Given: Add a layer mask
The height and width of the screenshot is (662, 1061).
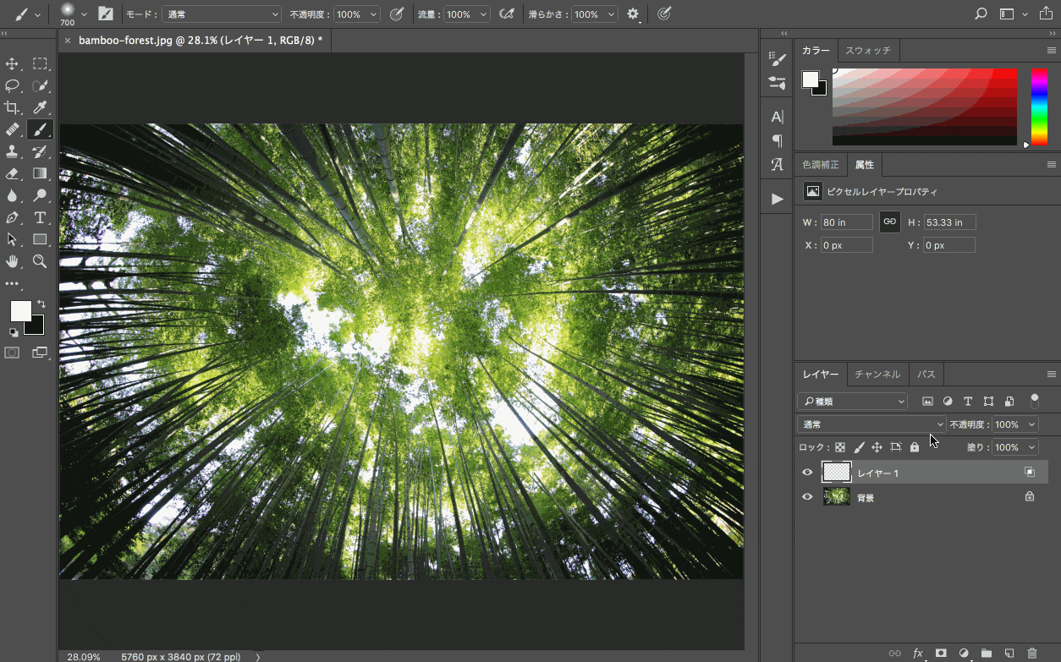Looking at the screenshot, I should 940,653.
